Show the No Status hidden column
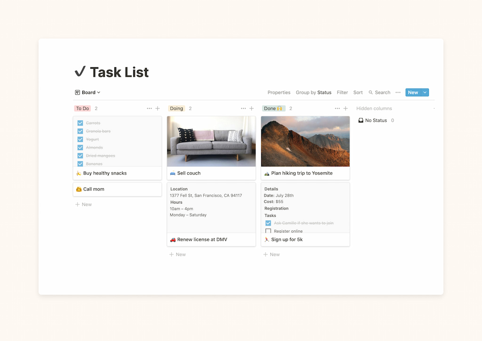The width and height of the screenshot is (482, 341). [376, 120]
